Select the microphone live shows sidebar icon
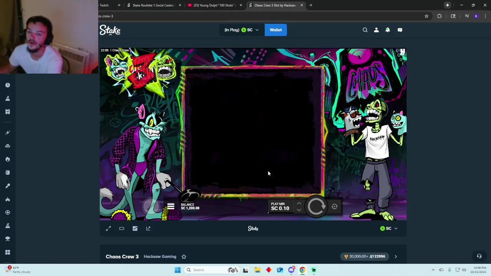The height and width of the screenshot is (276, 491). click(x=8, y=186)
